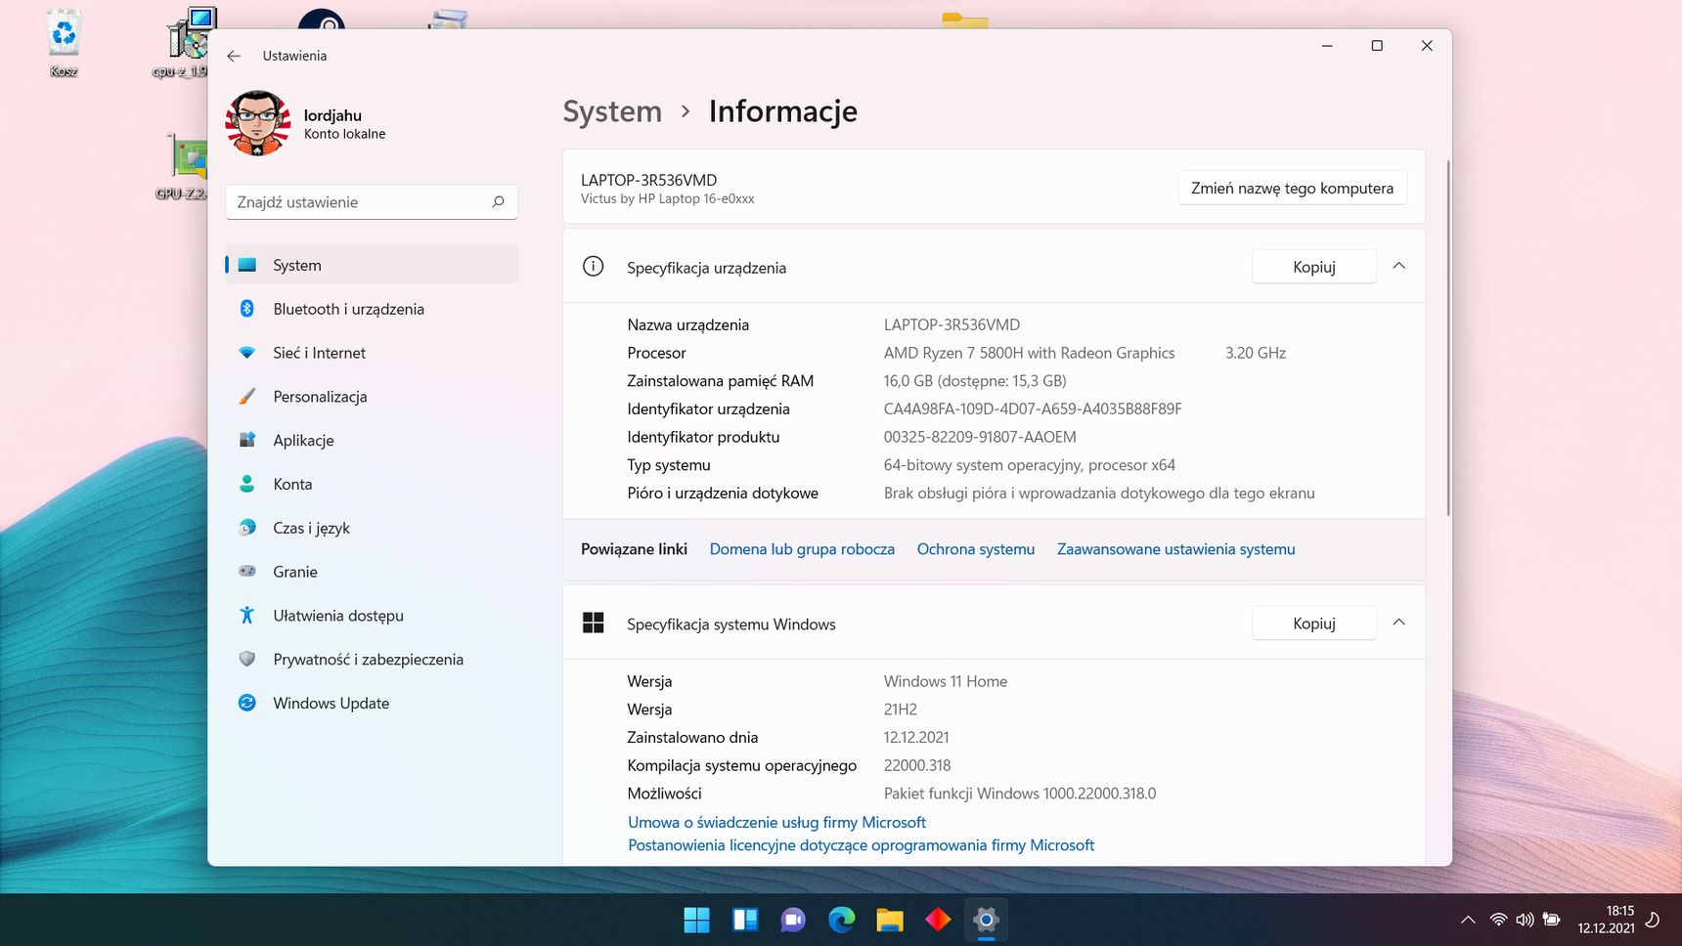Screen dimensions: 1682x946
Task: Click the Settings gear on the taskbar
Action: tap(986, 920)
